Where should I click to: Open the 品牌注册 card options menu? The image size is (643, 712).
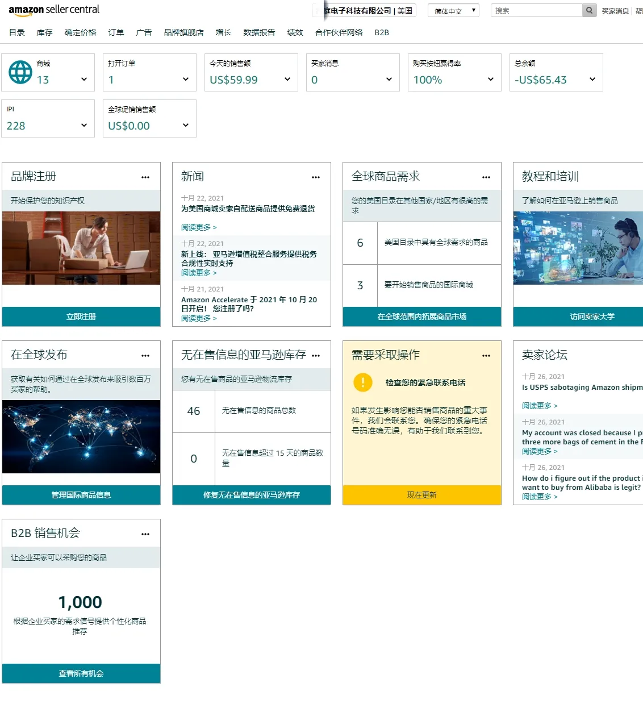click(x=145, y=177)
